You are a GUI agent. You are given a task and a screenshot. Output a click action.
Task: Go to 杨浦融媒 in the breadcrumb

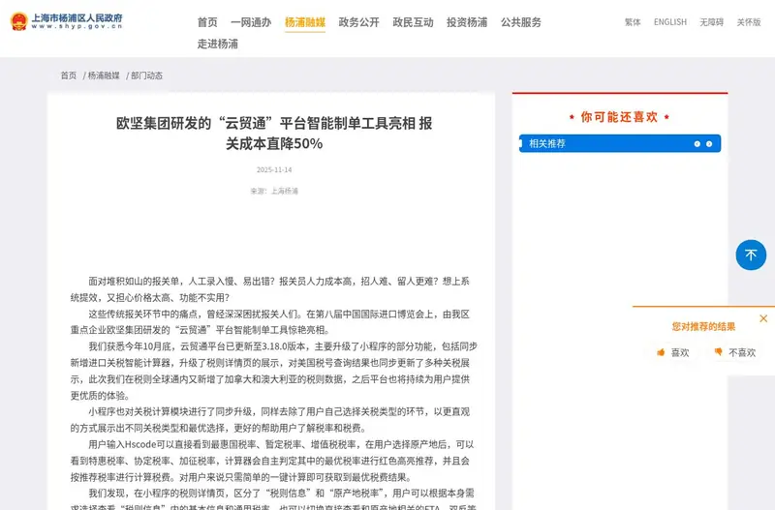104,75
